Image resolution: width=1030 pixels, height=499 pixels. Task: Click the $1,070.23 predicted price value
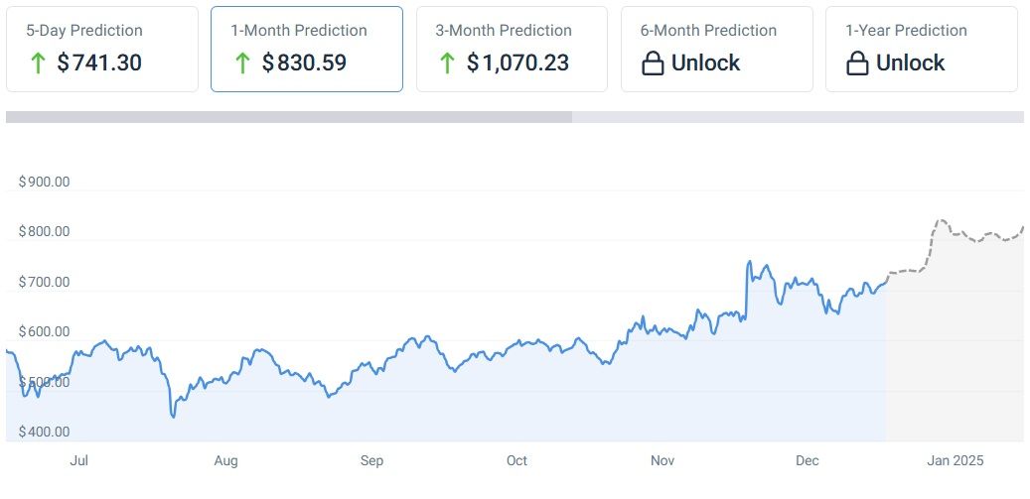517,63
